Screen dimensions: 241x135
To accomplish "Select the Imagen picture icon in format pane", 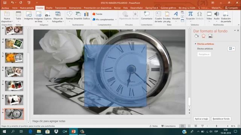I will [x=210, y=36].
